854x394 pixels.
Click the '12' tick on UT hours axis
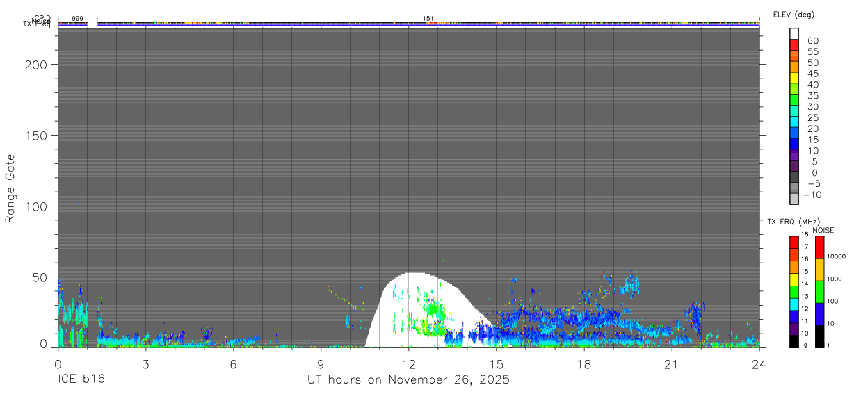coord(408,363)
